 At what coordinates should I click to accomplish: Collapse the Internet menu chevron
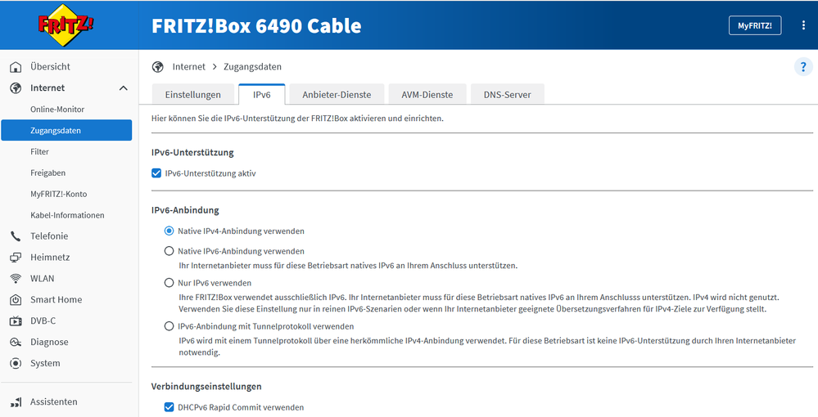[x=123, y=88]
